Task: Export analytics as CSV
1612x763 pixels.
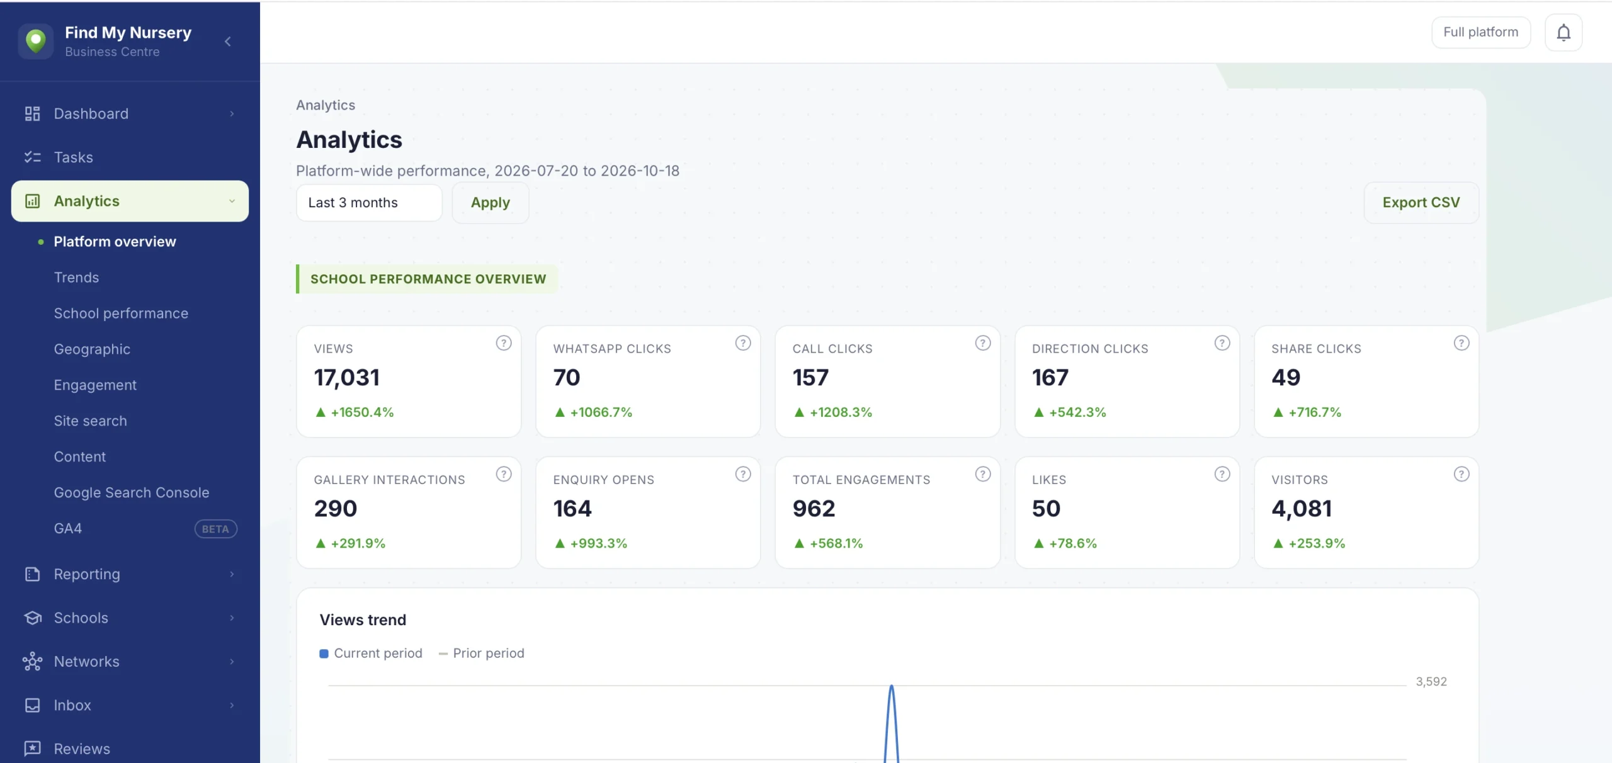Action: coord(1421,203)
